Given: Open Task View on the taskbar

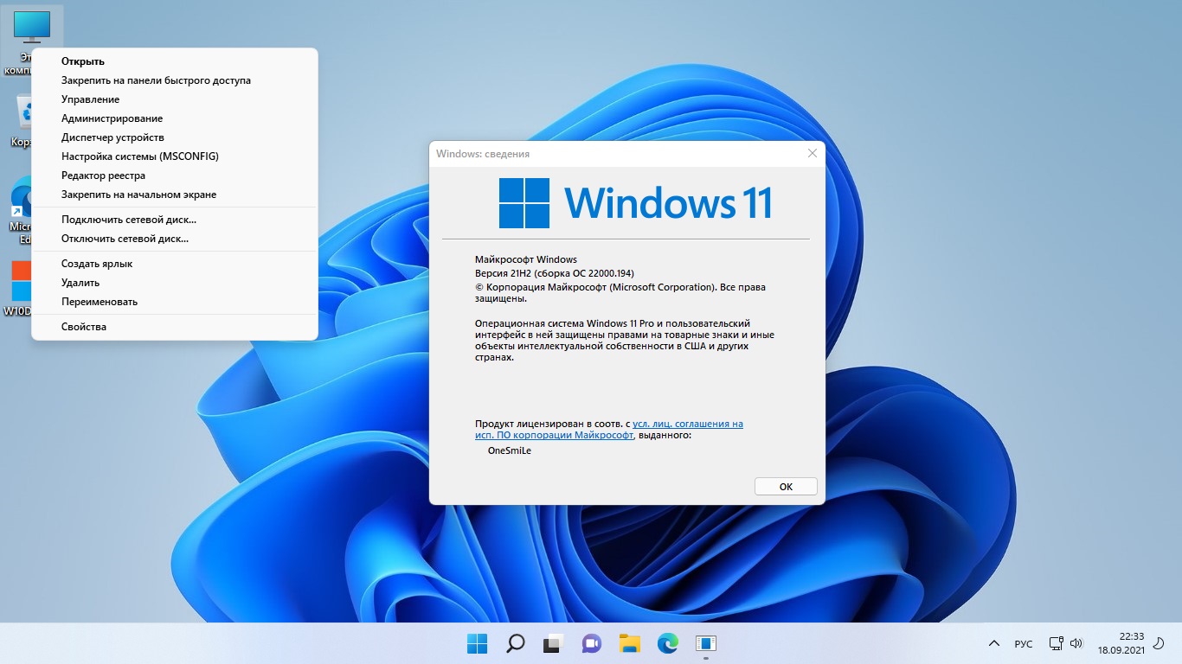Looking at the screenshot, I should (x=553, y=643).
